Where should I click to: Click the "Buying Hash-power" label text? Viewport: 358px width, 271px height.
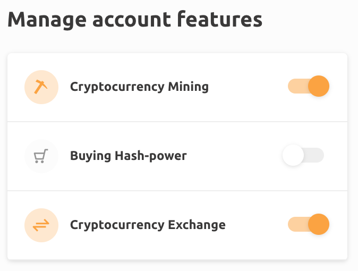[x=129, y=156]
